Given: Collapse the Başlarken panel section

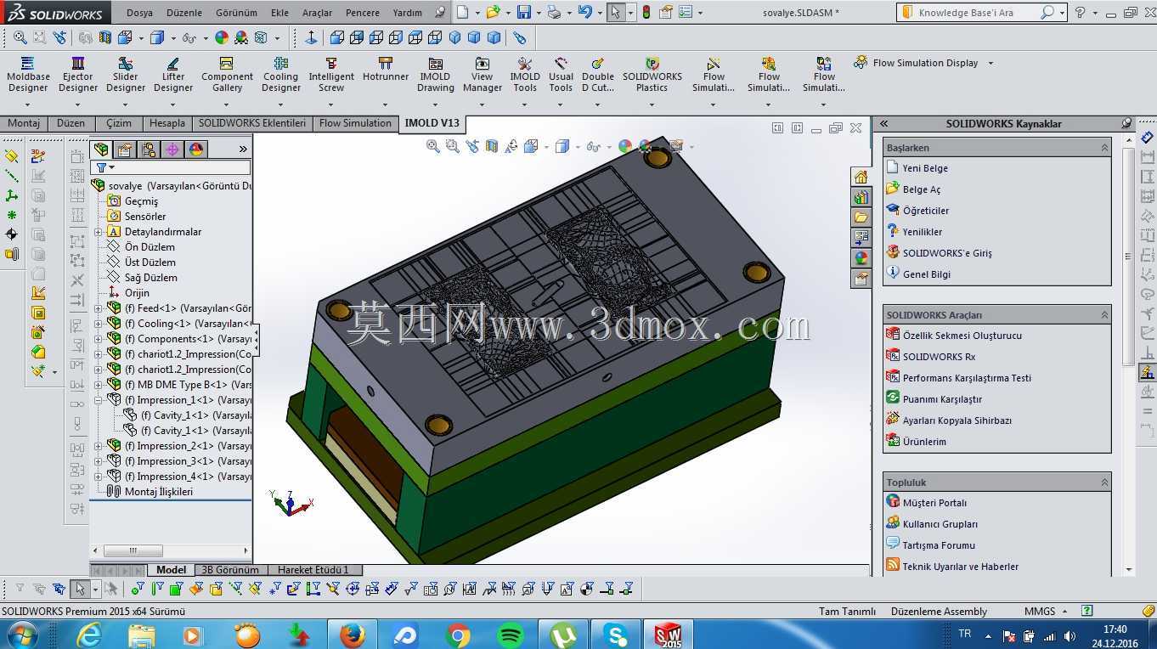Looking at the screenshot, I should click(1104, 148).
